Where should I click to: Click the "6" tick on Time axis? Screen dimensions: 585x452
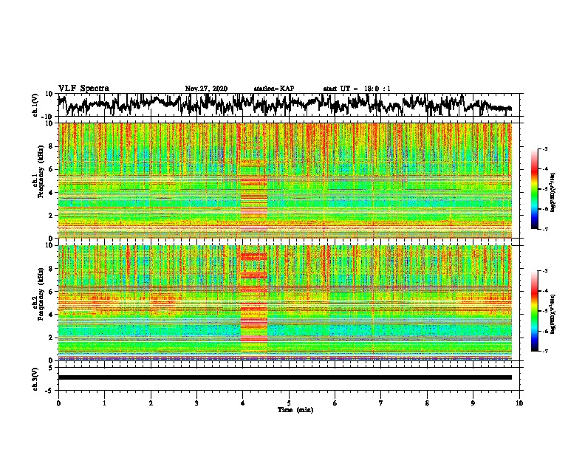335,403
